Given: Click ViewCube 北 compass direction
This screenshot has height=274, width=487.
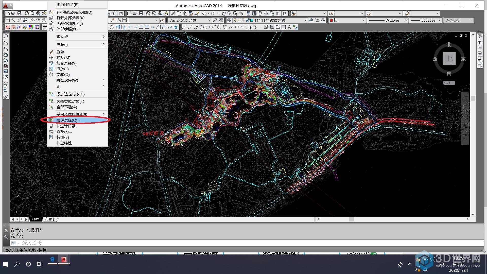Looking at the screenshot, I should (x=449, y=44).
